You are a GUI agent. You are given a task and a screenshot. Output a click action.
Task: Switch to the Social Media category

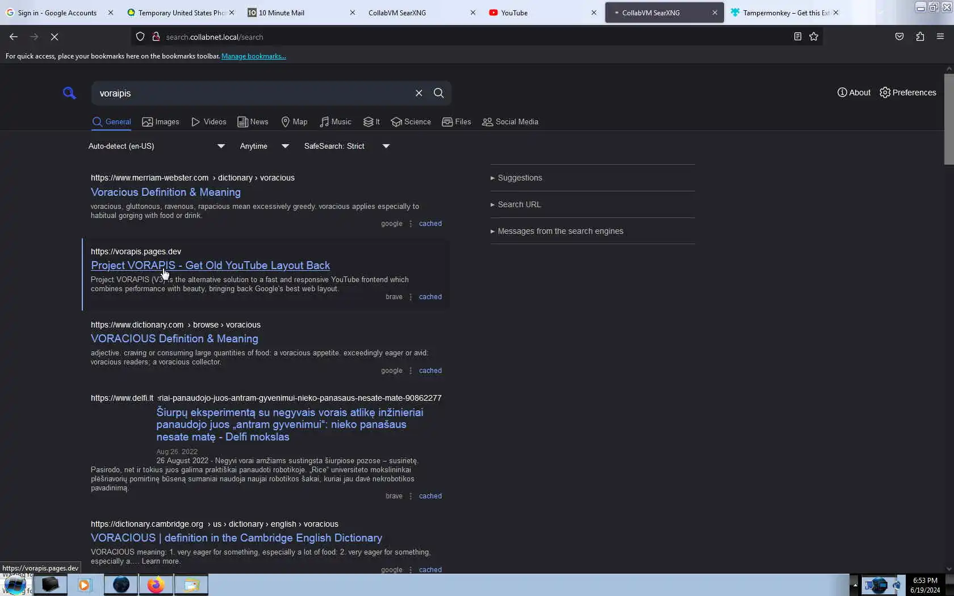(510, 122)
